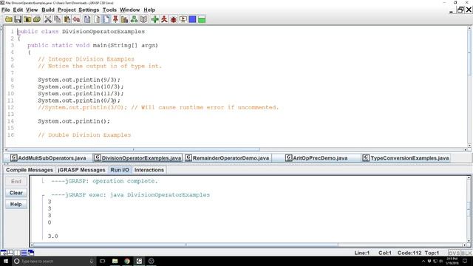Click the Line:1 status bar entry
Viewport: 473px width, 266px height.
click(362, 253)
